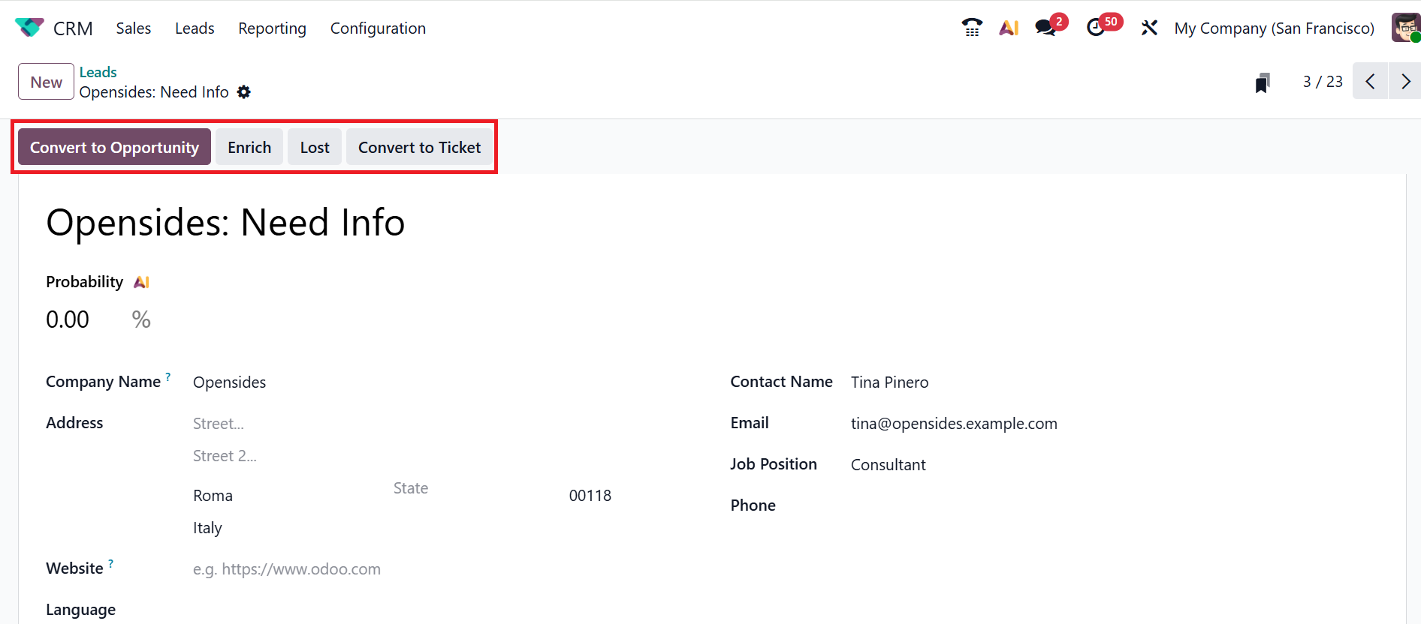
Task: Click the bookmark icon near pager
Action: (1263, 82)
